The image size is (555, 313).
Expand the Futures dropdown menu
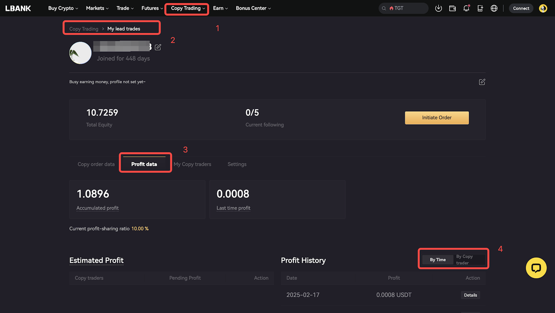152,8
